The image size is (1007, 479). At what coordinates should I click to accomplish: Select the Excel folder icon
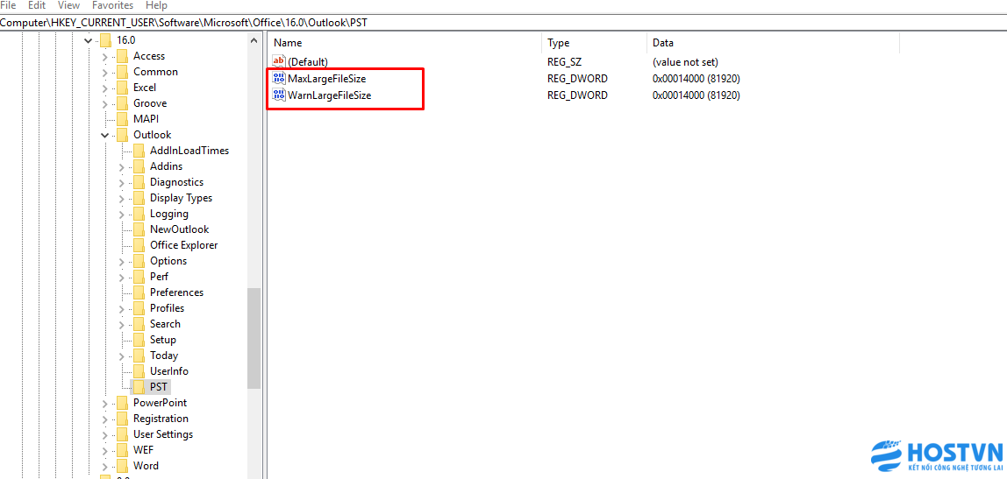[x=122, y=88]
